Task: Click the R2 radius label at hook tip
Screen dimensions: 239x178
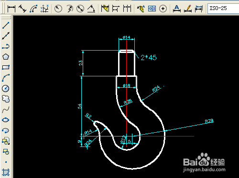Action: pyautogui.click(x=88, y=115)
